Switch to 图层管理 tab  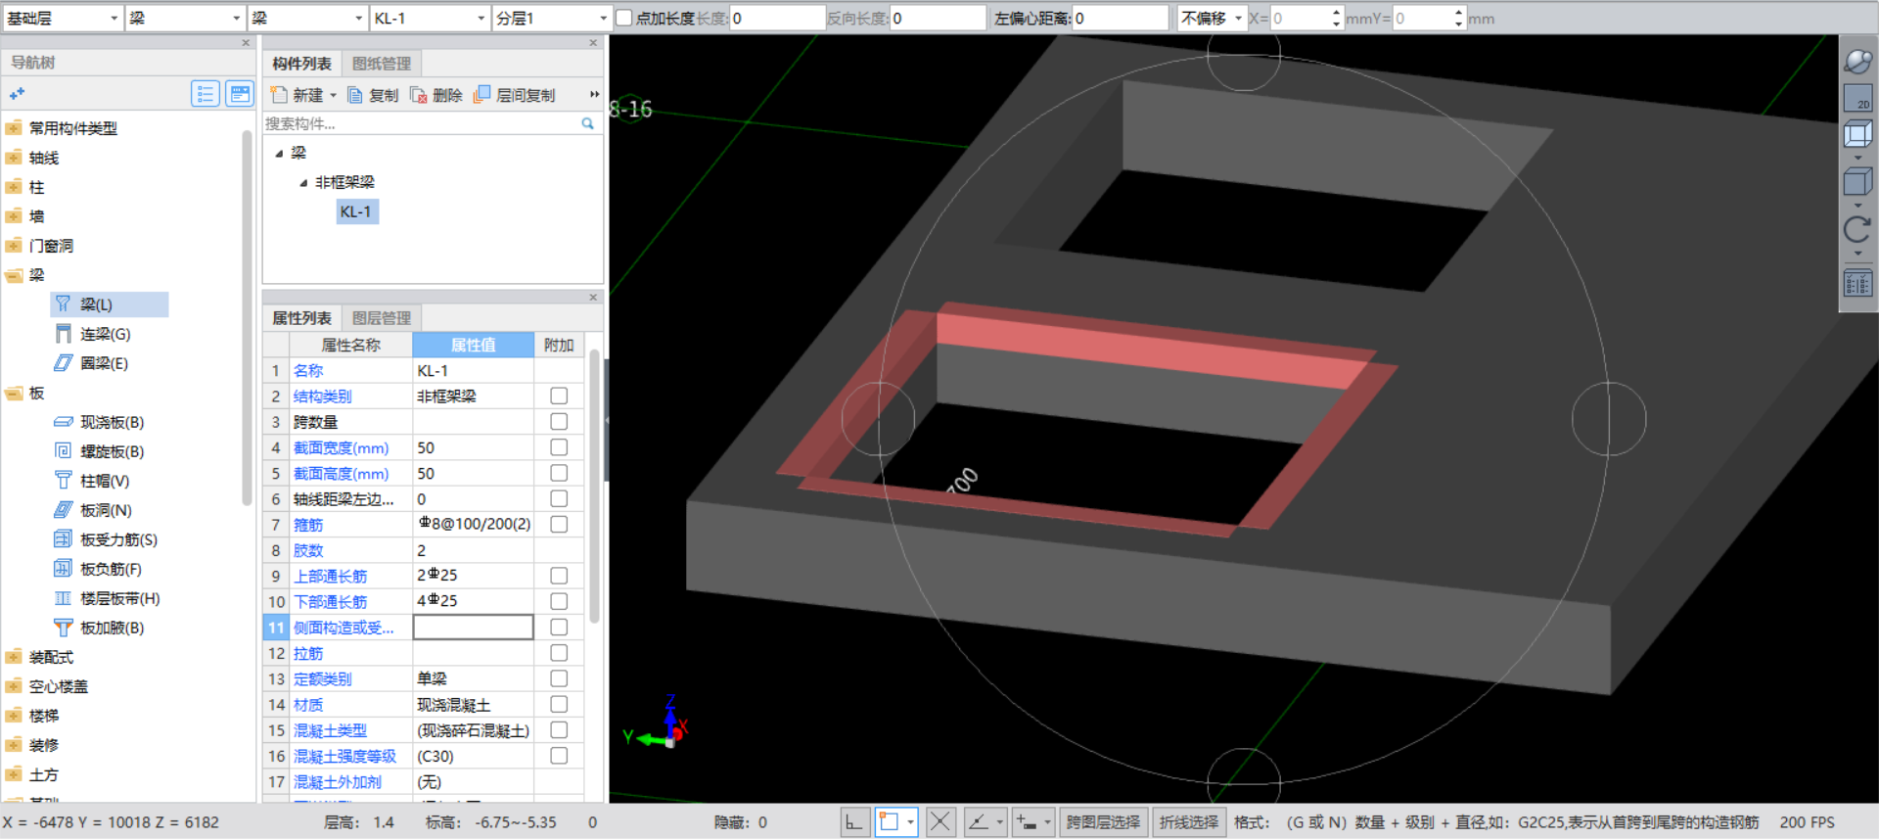[x=382, y=318]
